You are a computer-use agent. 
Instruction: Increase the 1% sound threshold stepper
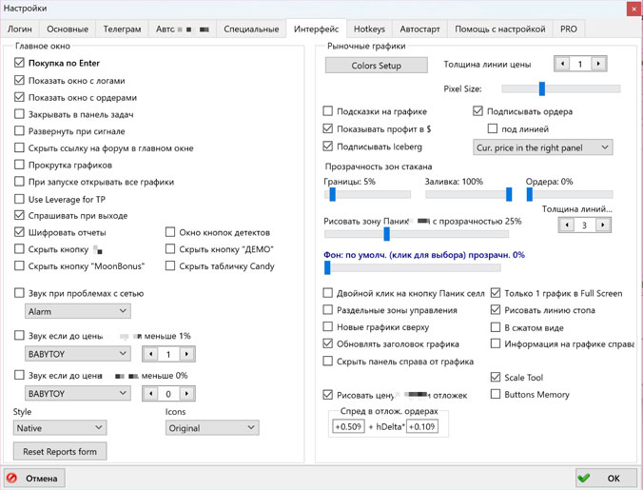click(186, 354)
